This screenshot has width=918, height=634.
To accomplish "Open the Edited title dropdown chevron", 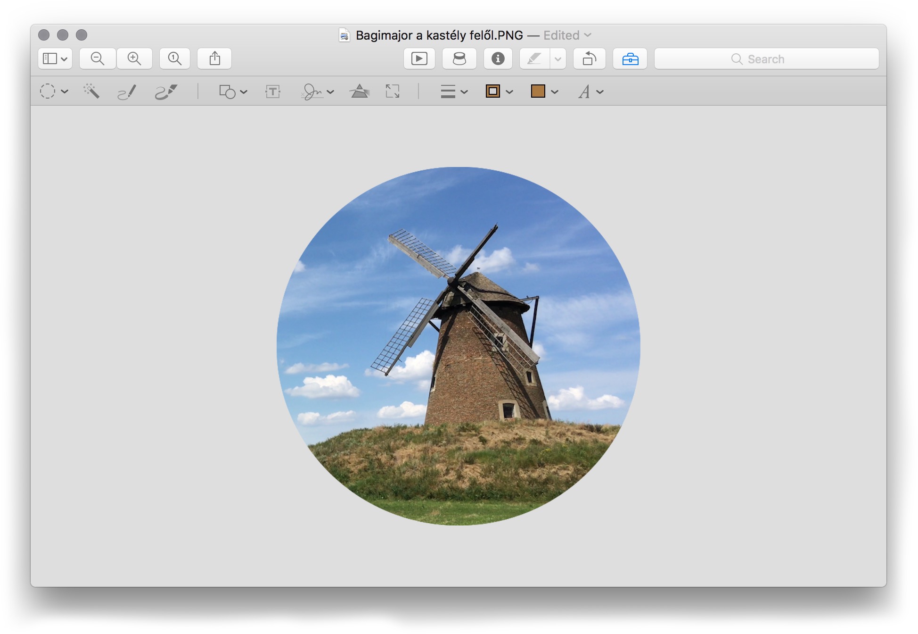I will tap(588, 35).
